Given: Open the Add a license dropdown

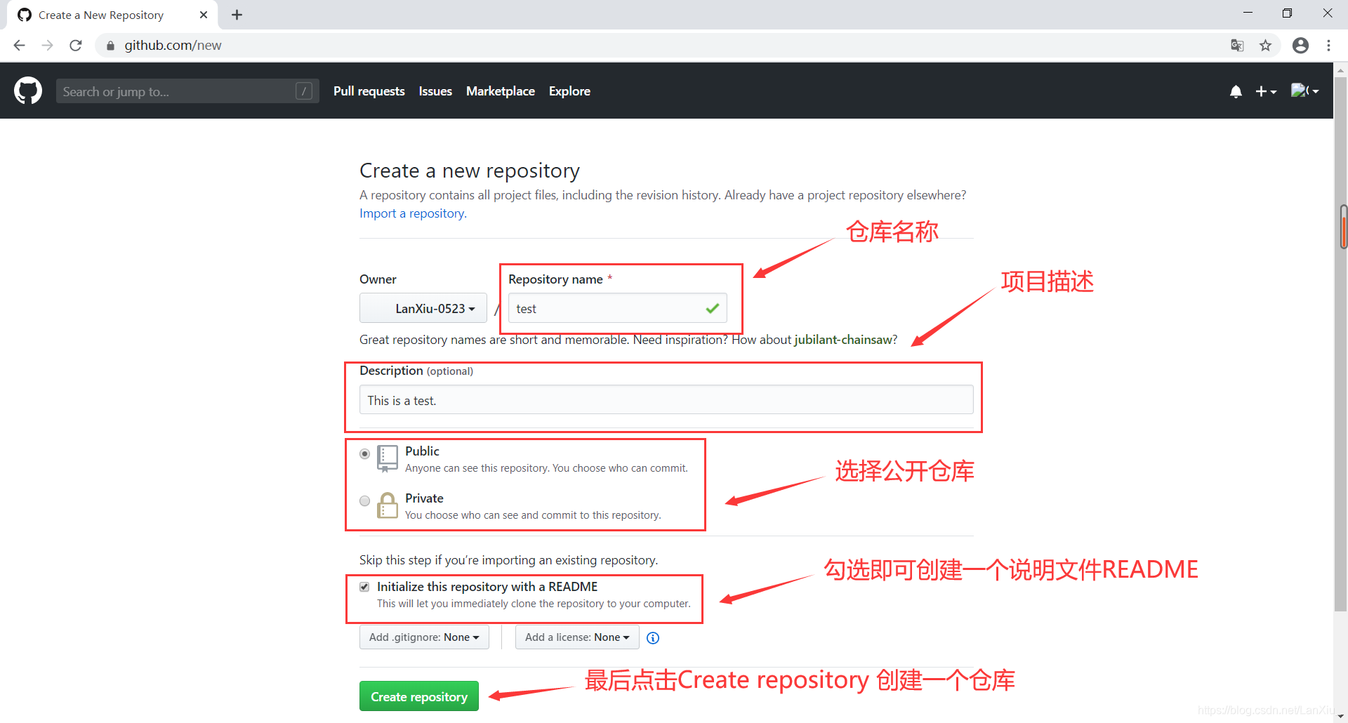Looking at the screenshot, I should pyautogui.click(x=577, y=637).
